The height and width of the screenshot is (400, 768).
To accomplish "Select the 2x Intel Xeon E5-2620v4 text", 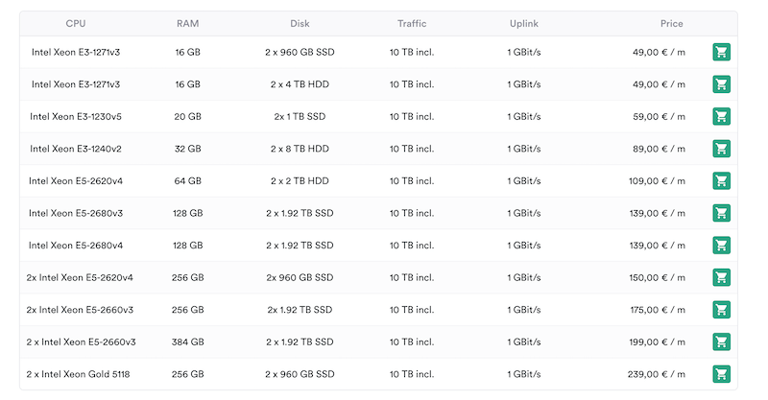I will click(x=80, y=277).
